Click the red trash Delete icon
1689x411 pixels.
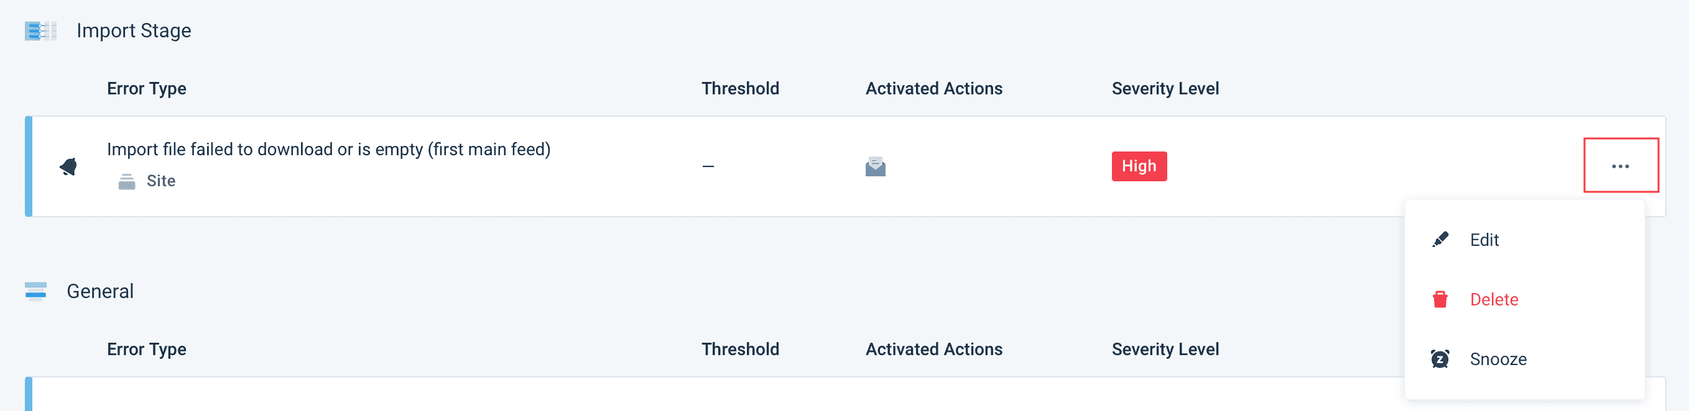click(1440, 300)
